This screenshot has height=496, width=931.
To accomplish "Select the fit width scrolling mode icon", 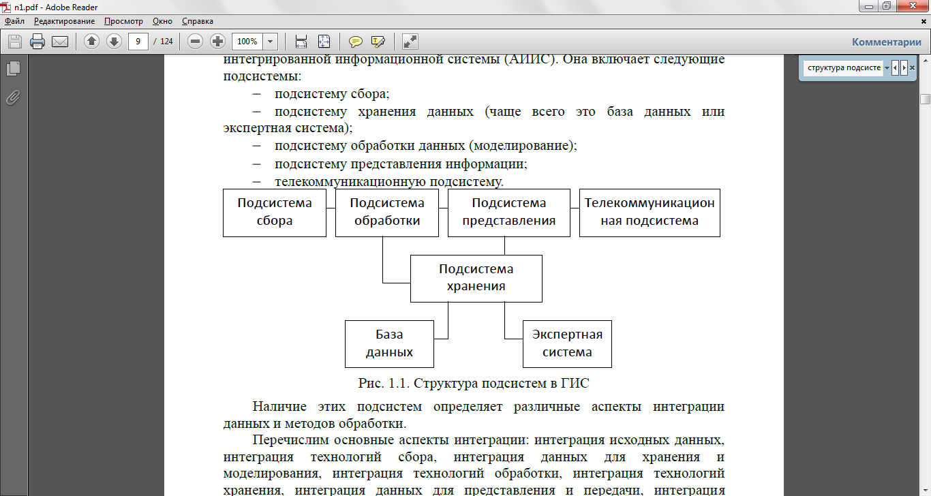I will tap(301, 42).
